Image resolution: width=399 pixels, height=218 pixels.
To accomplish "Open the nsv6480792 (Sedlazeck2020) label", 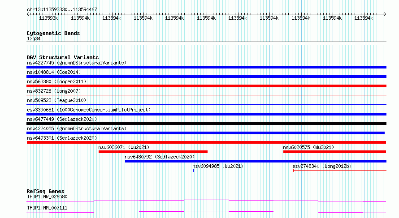I will (x=160, y=157).
